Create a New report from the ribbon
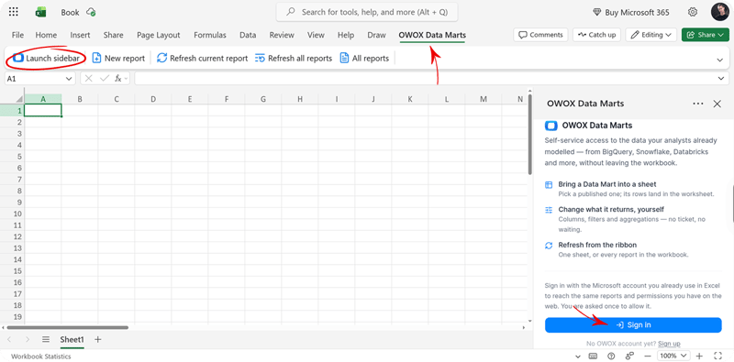Image resolution: width=734 pixels, height=362 pixels. click(x=118, y=59)
